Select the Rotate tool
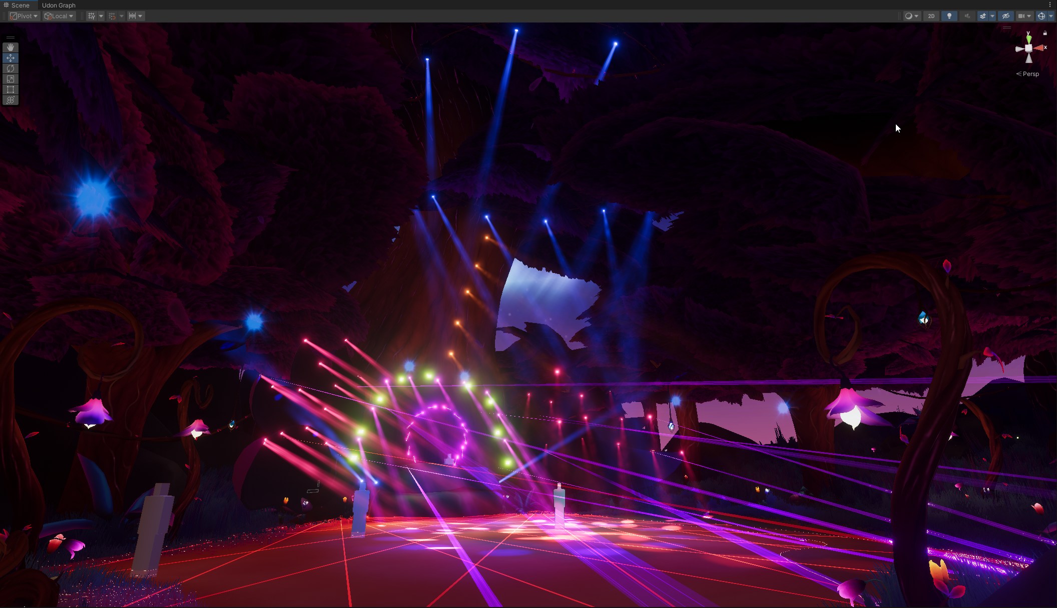Viewport: 1057px width, 608px height. (11, 68)
